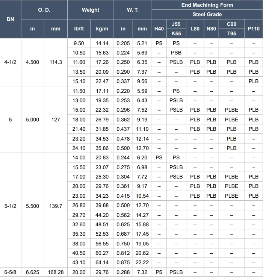Screen dimensions: 263x277
Task: Click the T95 grade header
Action: (231, 33)
